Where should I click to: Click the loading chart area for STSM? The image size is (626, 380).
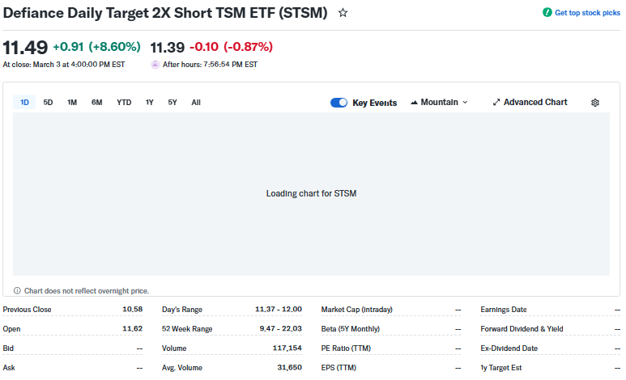[x=311, y=194]
